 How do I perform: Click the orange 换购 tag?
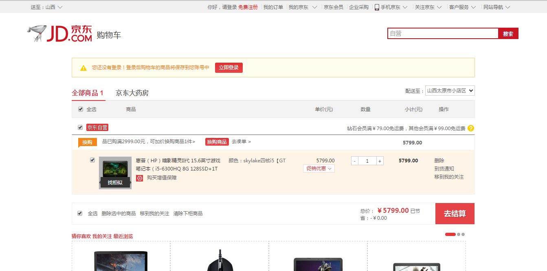click(87, 142)
